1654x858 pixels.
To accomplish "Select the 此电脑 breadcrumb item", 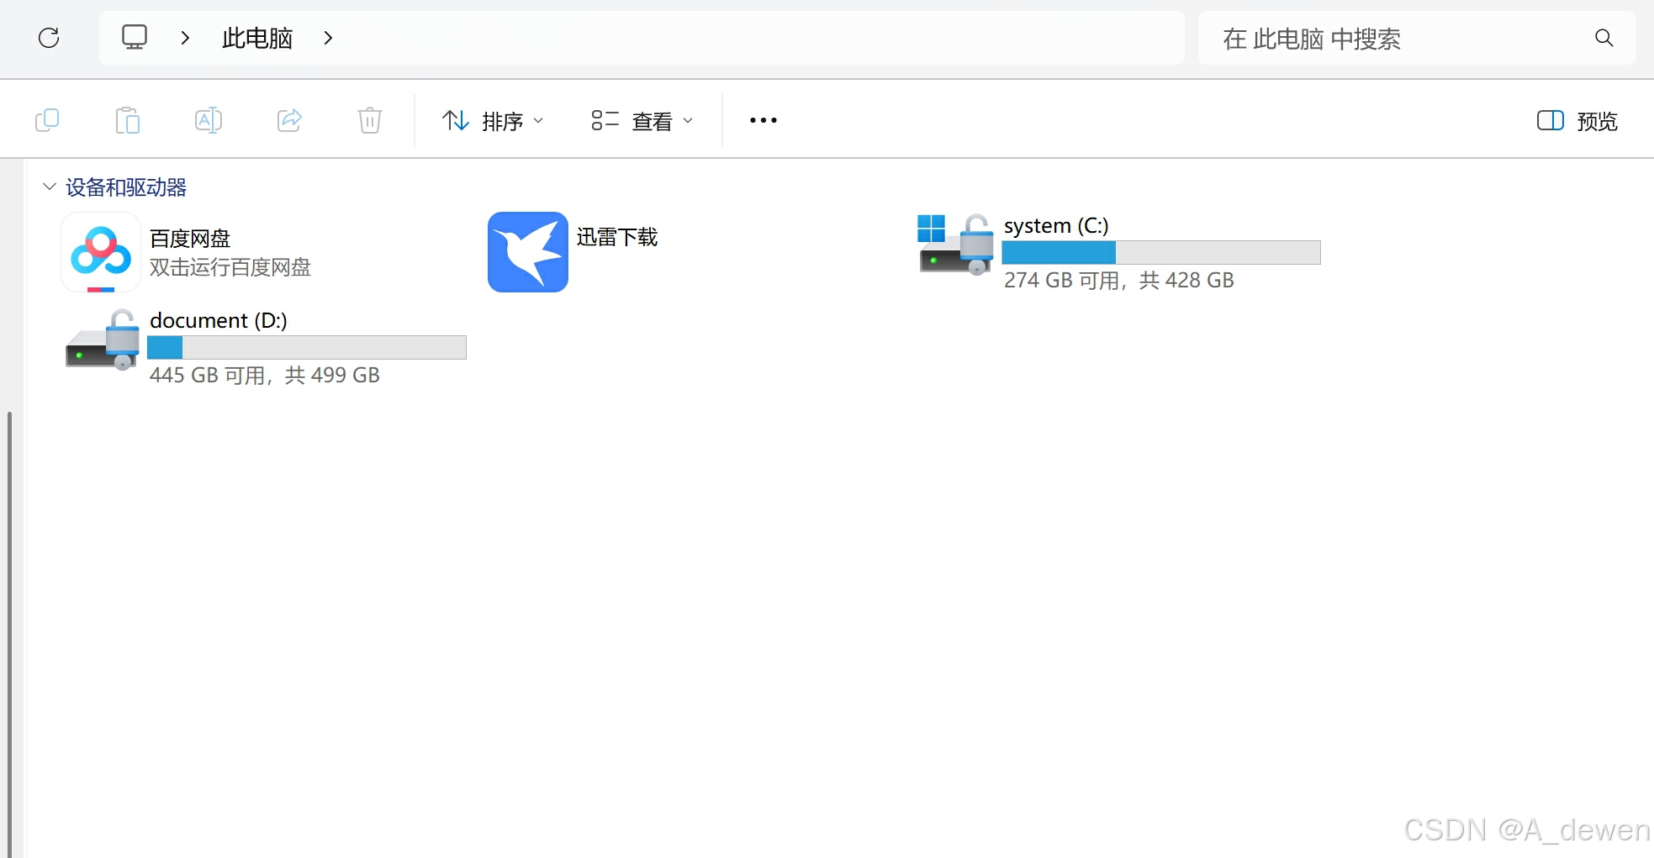I will [257, 38].
